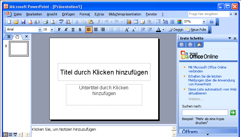Viewport: 241px width, 137px height.
Task: Click the Cut scissors icon
Action: pyautogui.click(x=77, y=22)
